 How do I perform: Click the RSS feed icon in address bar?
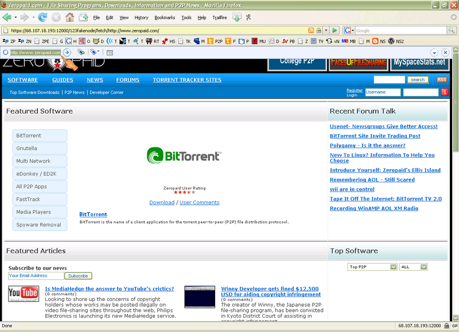tap(311, 30)
